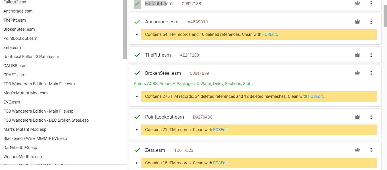Open the three-dot menu for BrokenSteel.esm
This screenshot has height=170, width=387.
[x=371, y=73]
